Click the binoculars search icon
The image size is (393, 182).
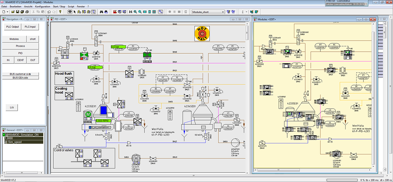click(x=102, y=12)
